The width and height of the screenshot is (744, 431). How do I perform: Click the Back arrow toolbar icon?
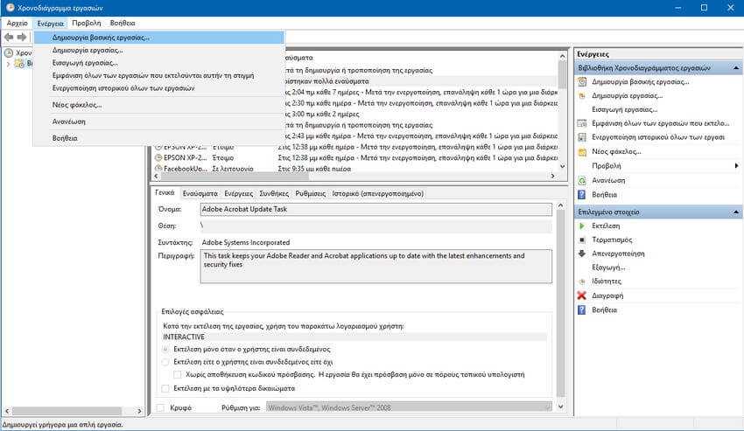[9, 37]
